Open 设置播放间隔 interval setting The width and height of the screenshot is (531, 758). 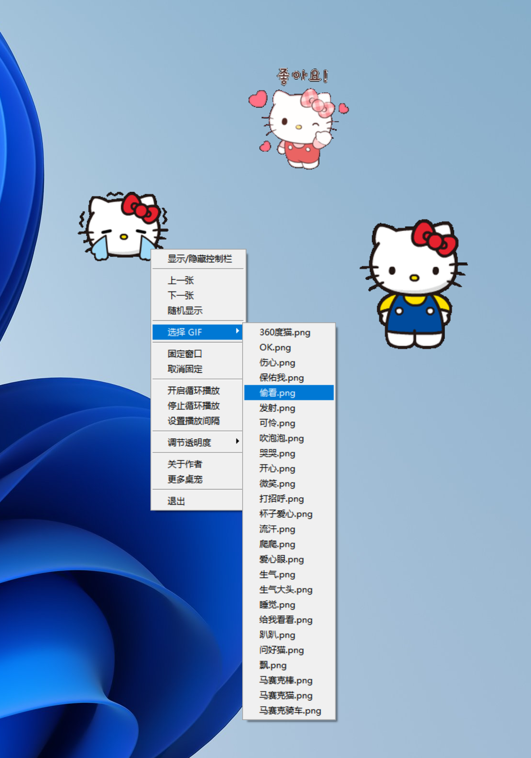[193, 421]
